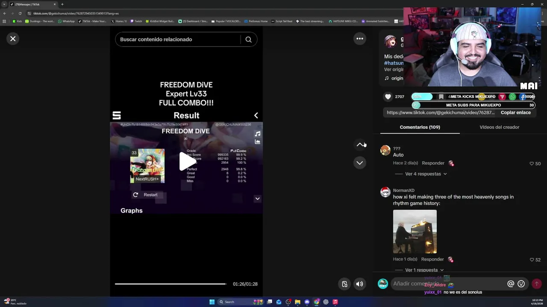Open the 'PreSonus: Home' bookmark

256,21
